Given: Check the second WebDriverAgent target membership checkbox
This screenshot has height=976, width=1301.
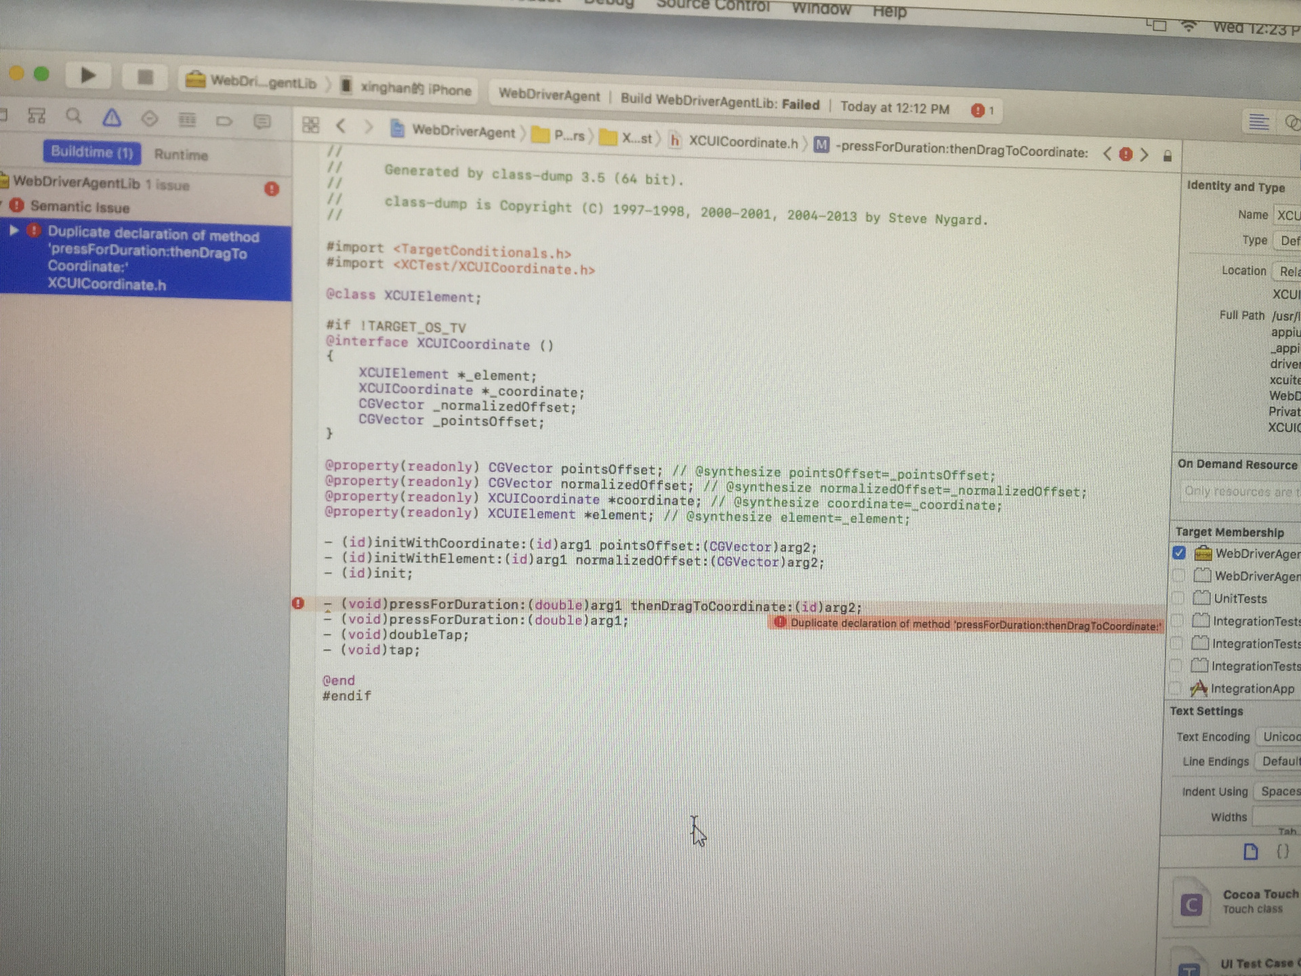Looking at the screenshot, I should pos(1178,575).
